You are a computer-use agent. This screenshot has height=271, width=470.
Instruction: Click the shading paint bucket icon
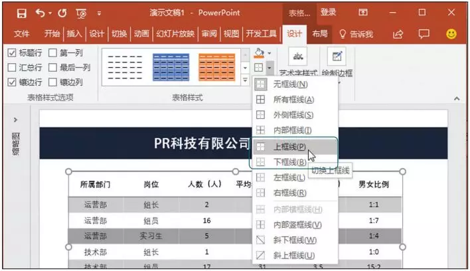point(260,53)
